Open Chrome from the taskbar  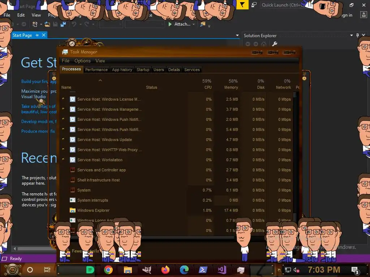[x=108, y=270]
